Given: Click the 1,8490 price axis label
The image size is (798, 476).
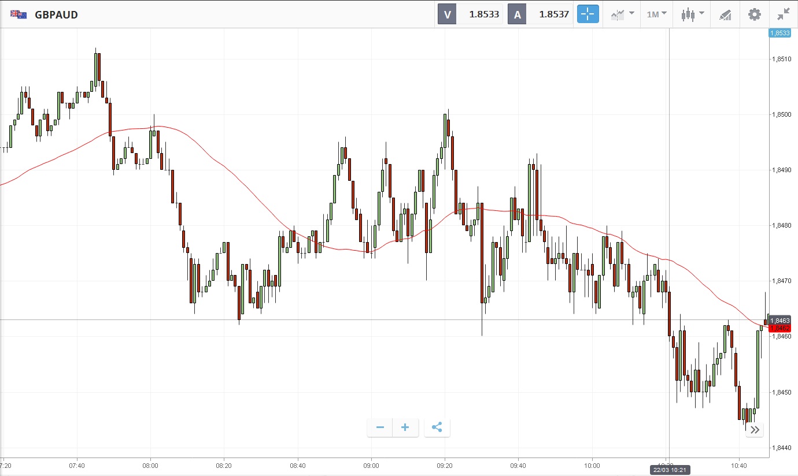Looking at the screenshot, I should 781,170.
